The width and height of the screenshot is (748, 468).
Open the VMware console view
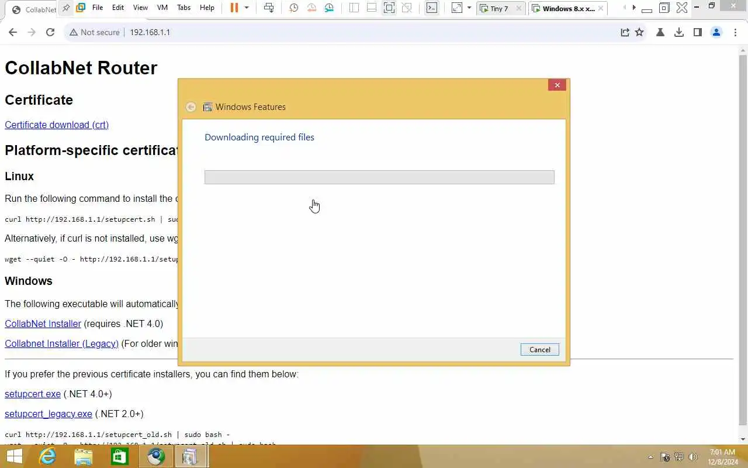click(x=431, y=8)
